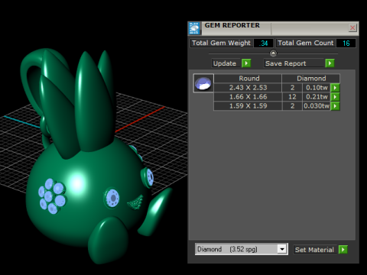Click the 0.21tw weight cell
Screen dimensions: 367x275
tap(317, 97)
